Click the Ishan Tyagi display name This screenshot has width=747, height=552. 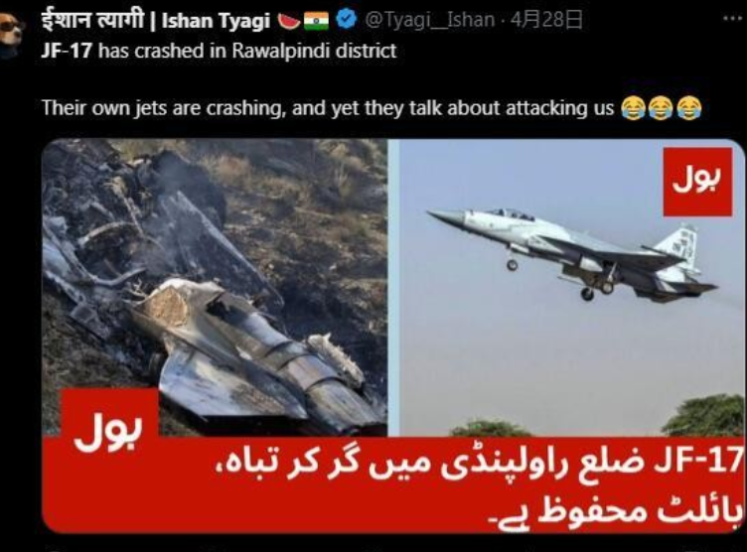tap(216, 21)
